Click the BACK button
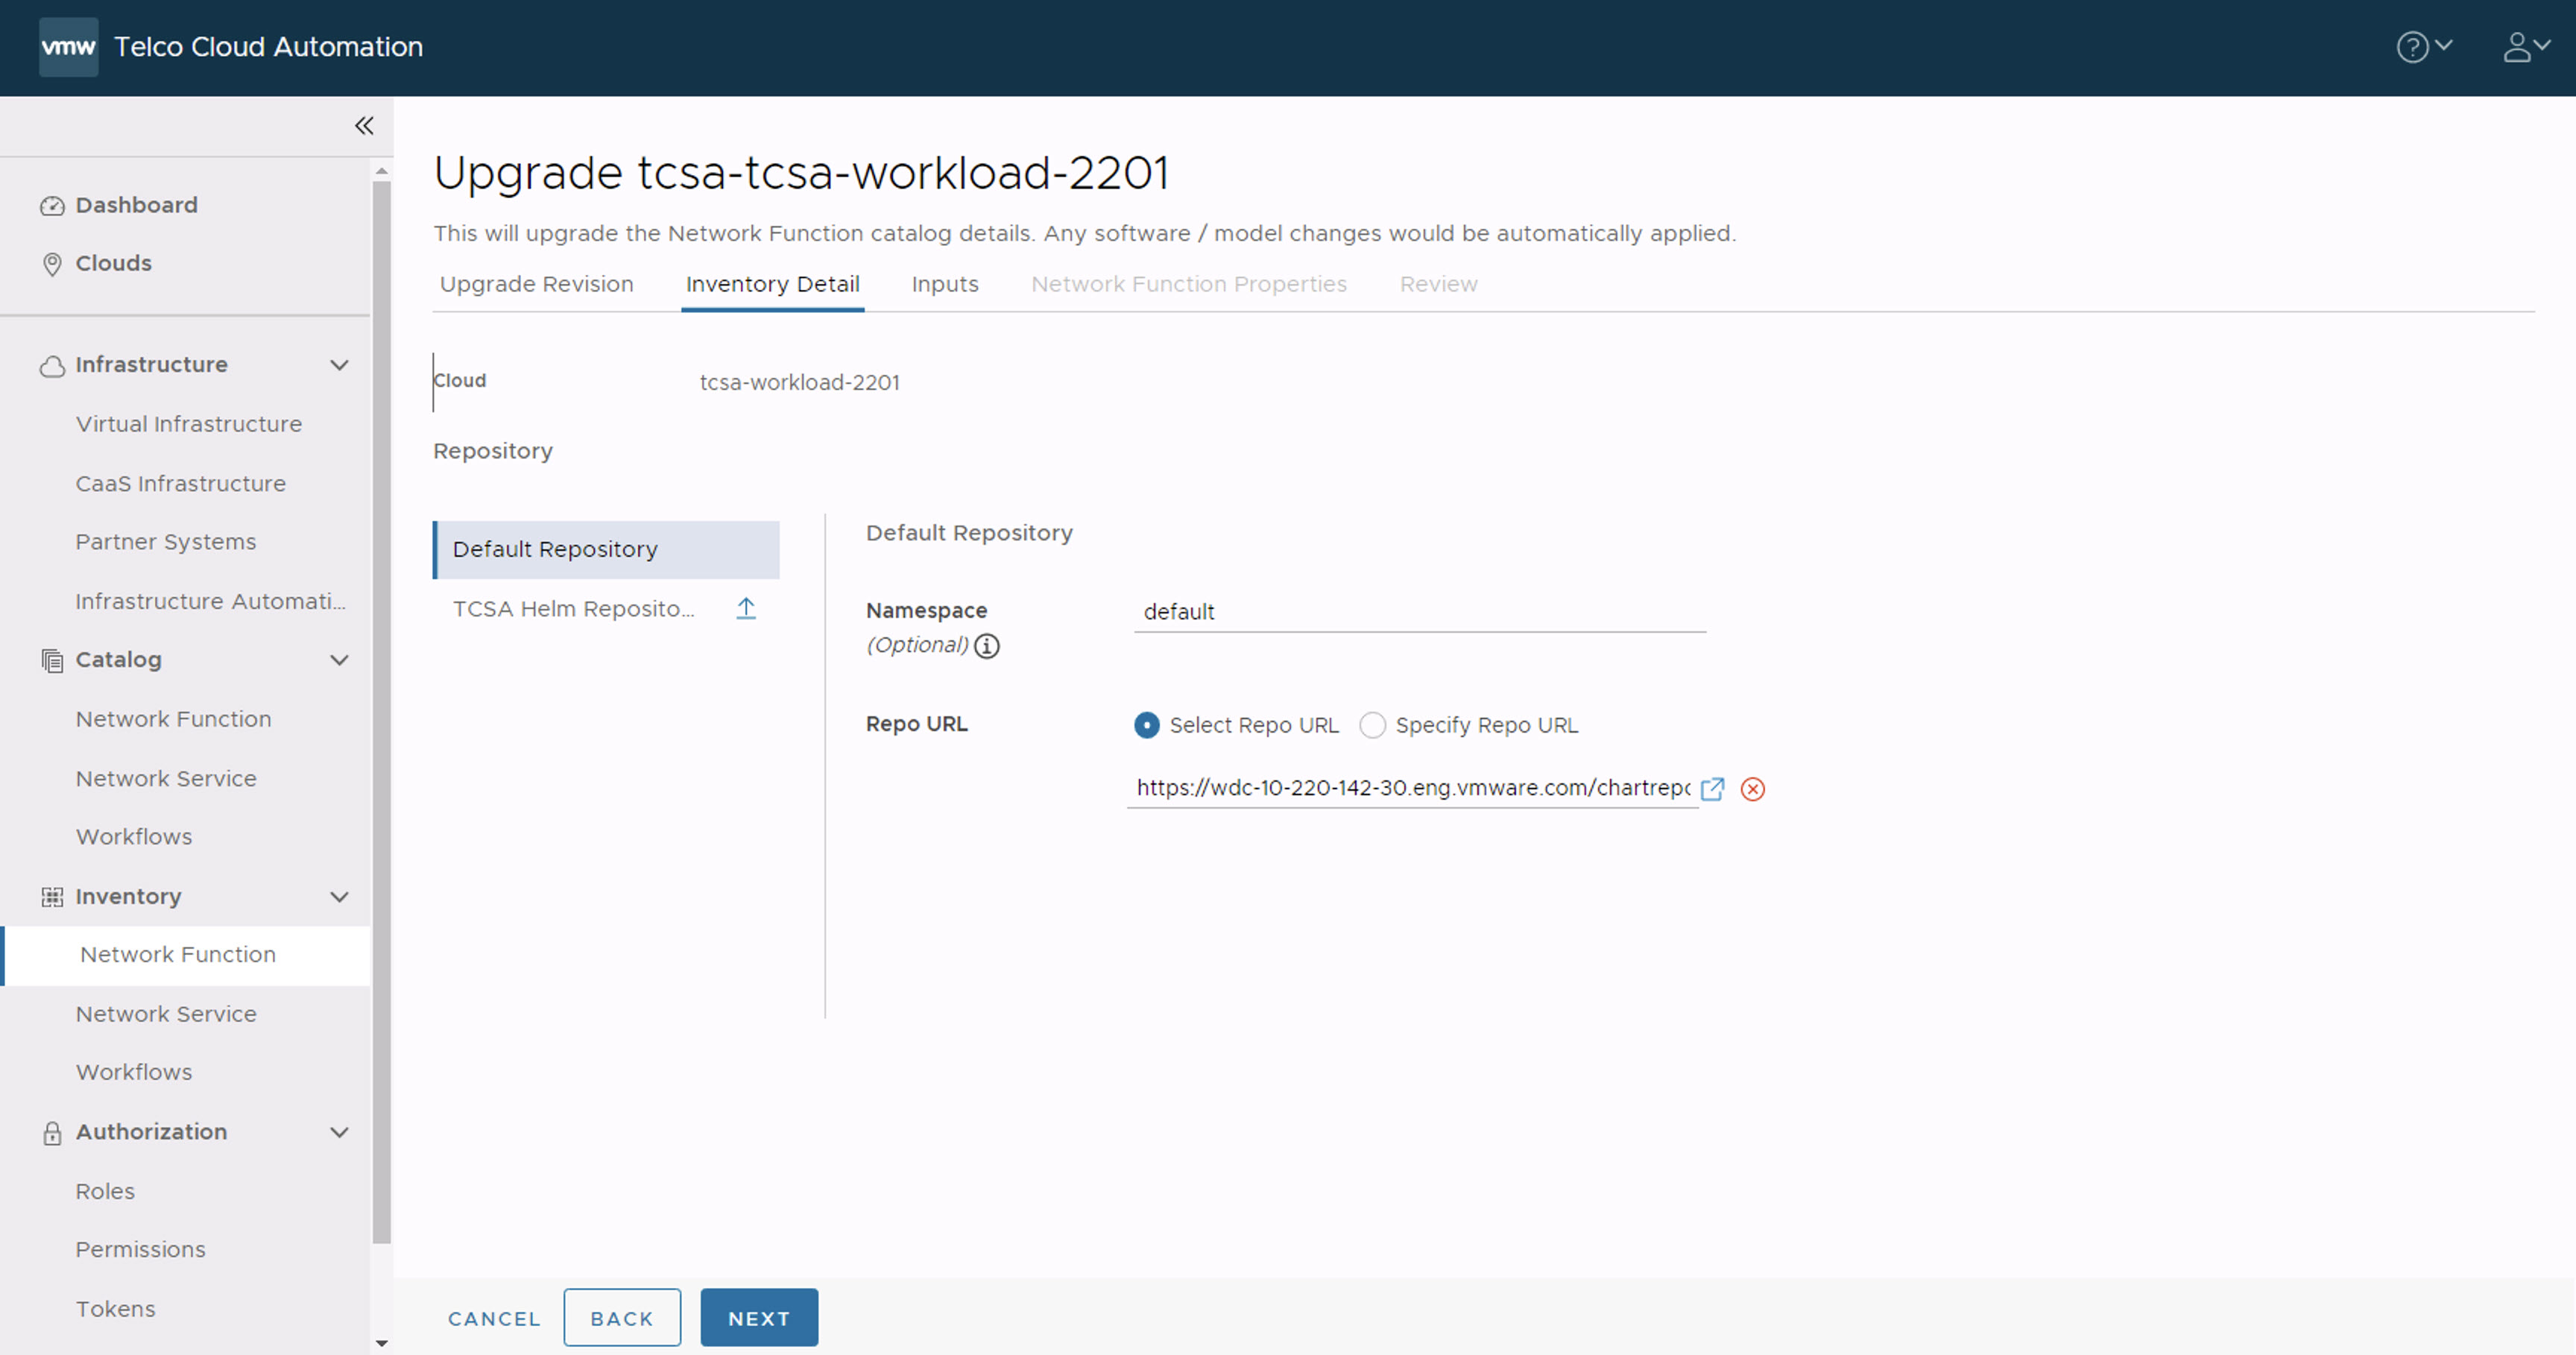2576x1355 pixels. 622,1319
